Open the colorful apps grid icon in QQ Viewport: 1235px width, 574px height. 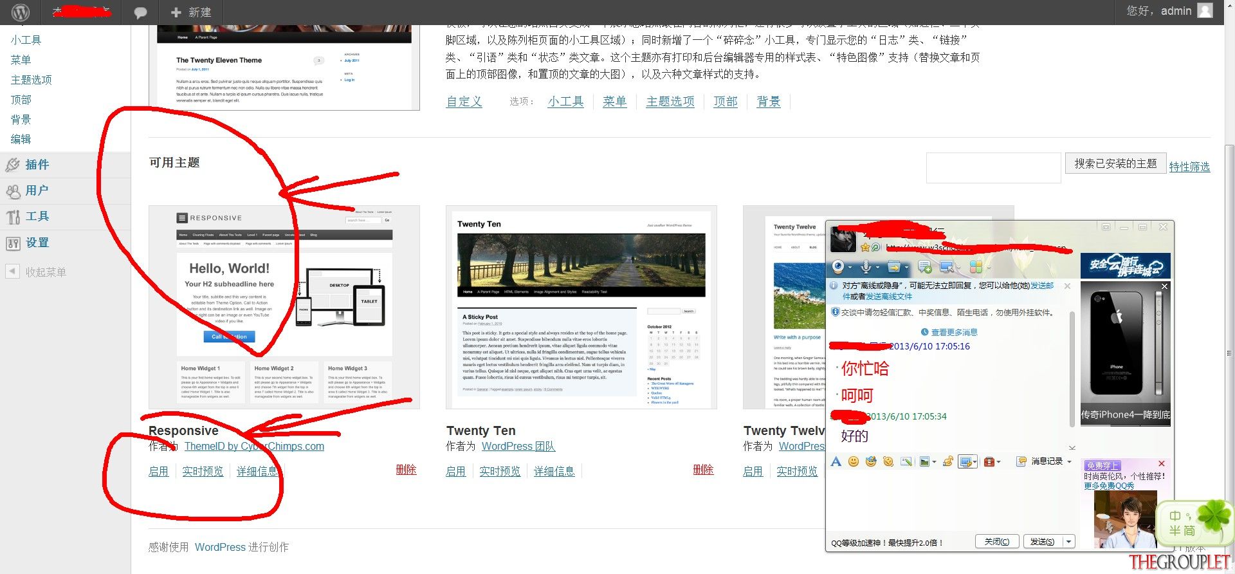pos(976,266)
